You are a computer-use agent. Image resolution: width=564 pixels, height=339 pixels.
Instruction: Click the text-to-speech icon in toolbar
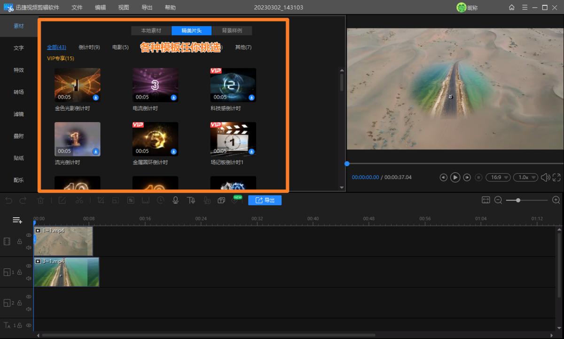191,200
